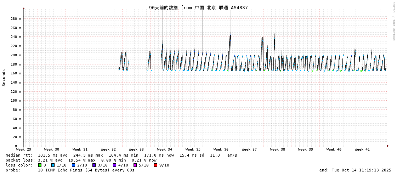Click the vertical Seconds axis label
Image resolution: width=397 pixels, height=175 pixels.
[4, 78]
